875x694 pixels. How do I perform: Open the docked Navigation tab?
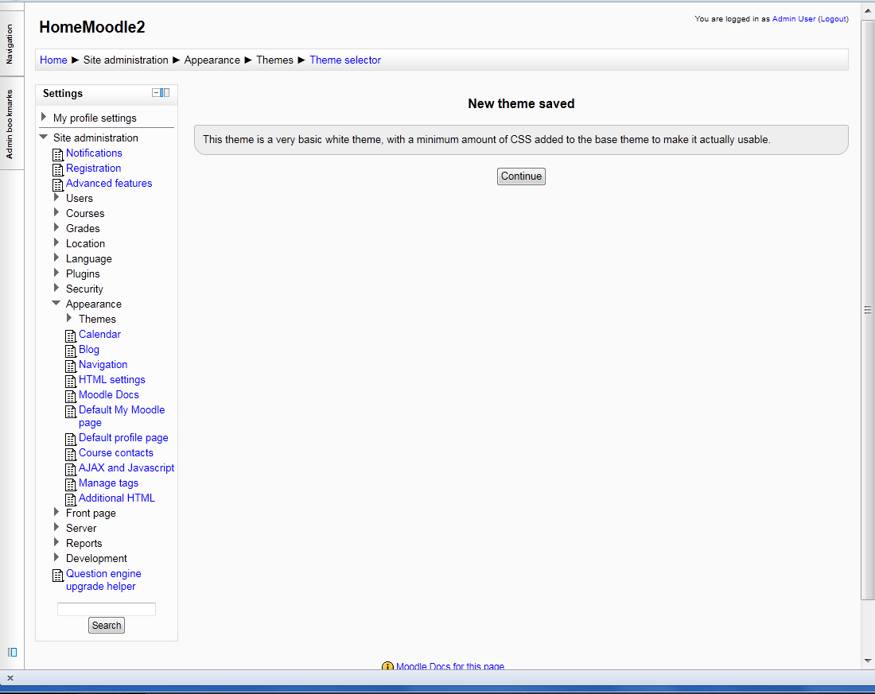10,44
